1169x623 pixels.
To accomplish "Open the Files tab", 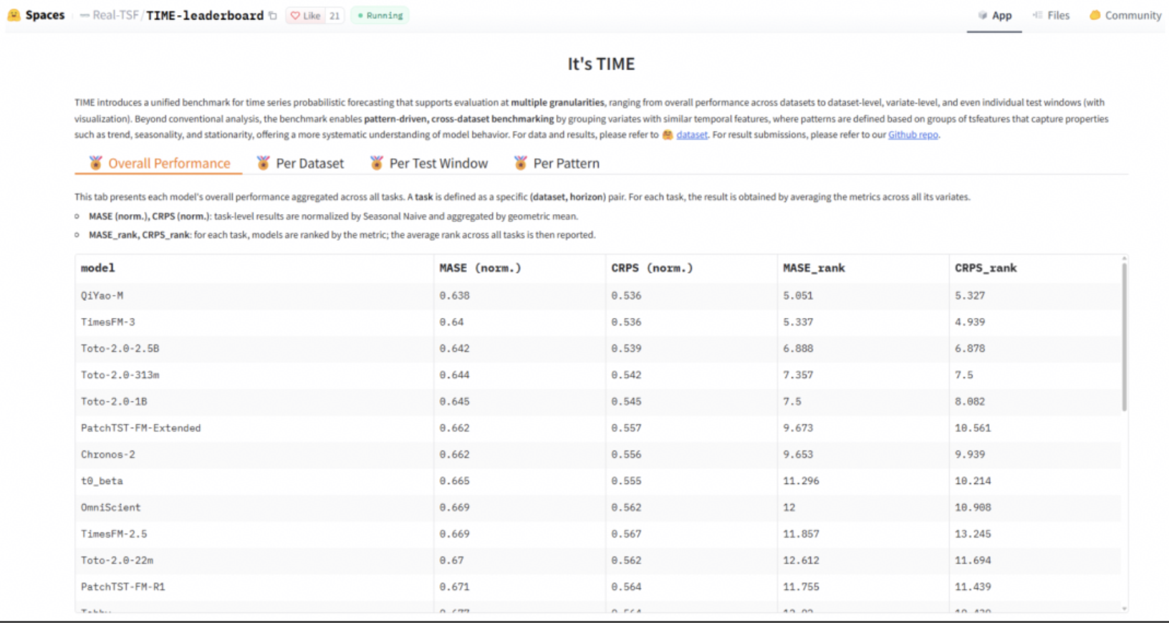I will click(x=1051, y=15).
